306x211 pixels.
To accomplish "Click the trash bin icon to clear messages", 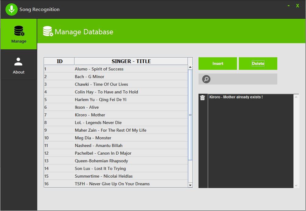I will (202, 97).
